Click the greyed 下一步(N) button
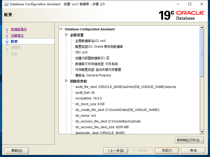Viewport: 210px width, 157px height. point(140,151)
